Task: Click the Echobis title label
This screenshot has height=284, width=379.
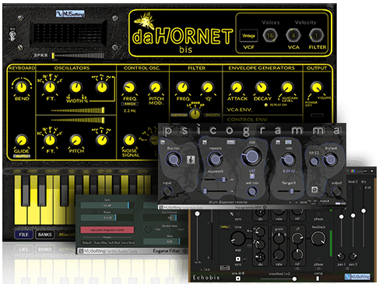Action: pos(206,278)
